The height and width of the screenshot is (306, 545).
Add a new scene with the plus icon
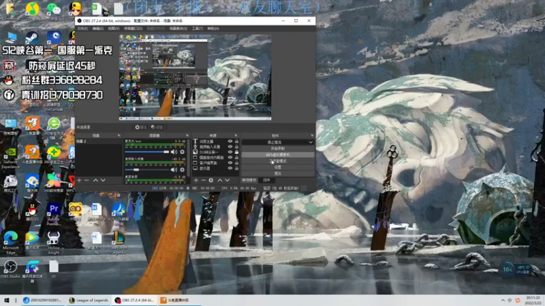(x=79, y=180)
